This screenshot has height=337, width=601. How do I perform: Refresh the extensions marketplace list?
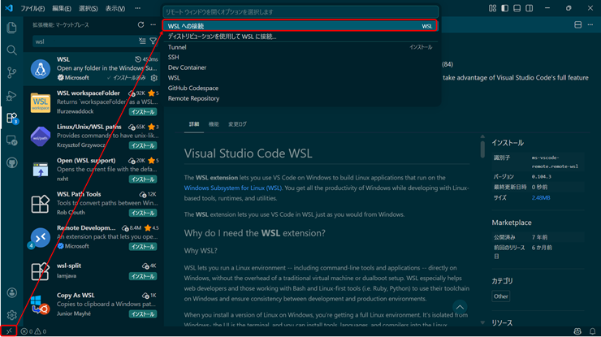(141, 25)
